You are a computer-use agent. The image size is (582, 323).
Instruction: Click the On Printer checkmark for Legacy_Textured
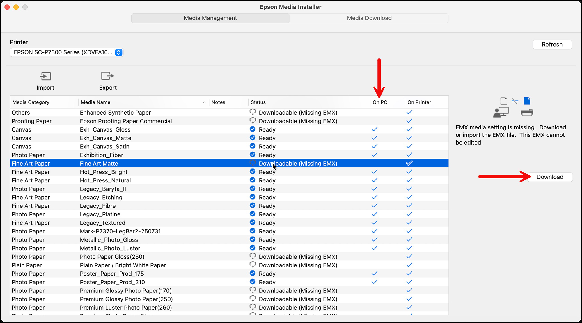tap(409, 223)
